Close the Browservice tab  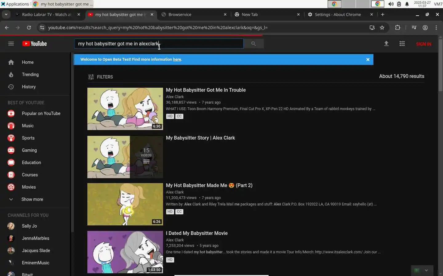225,14
